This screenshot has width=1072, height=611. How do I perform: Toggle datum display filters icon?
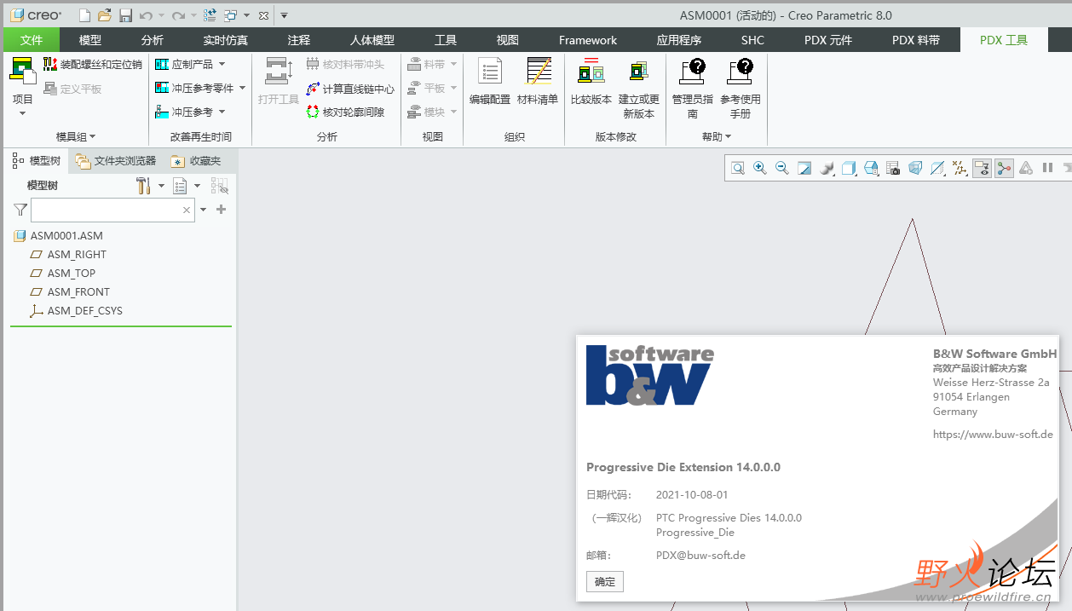(x=960, y=169)
